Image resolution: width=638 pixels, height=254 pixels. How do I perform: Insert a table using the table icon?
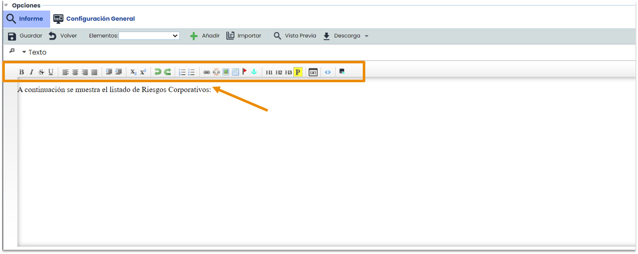pyautogui.click(x=235, y=72)
